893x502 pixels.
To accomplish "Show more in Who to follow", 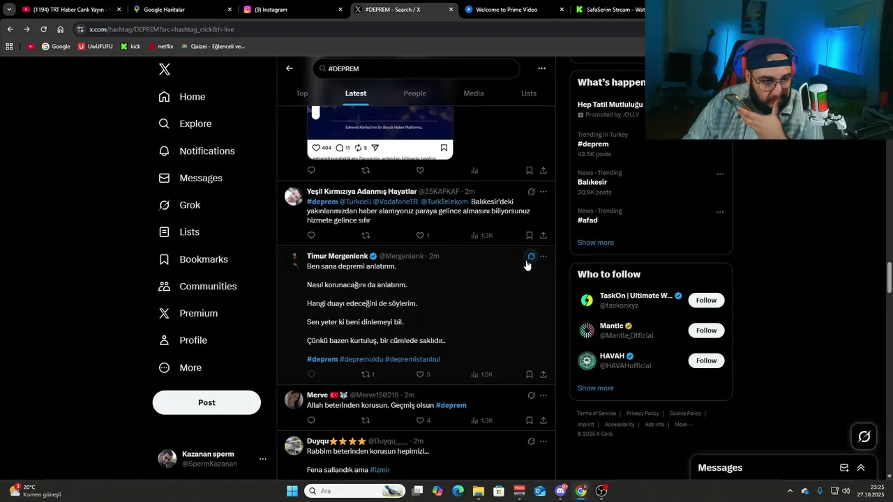I will click(596, 388).
